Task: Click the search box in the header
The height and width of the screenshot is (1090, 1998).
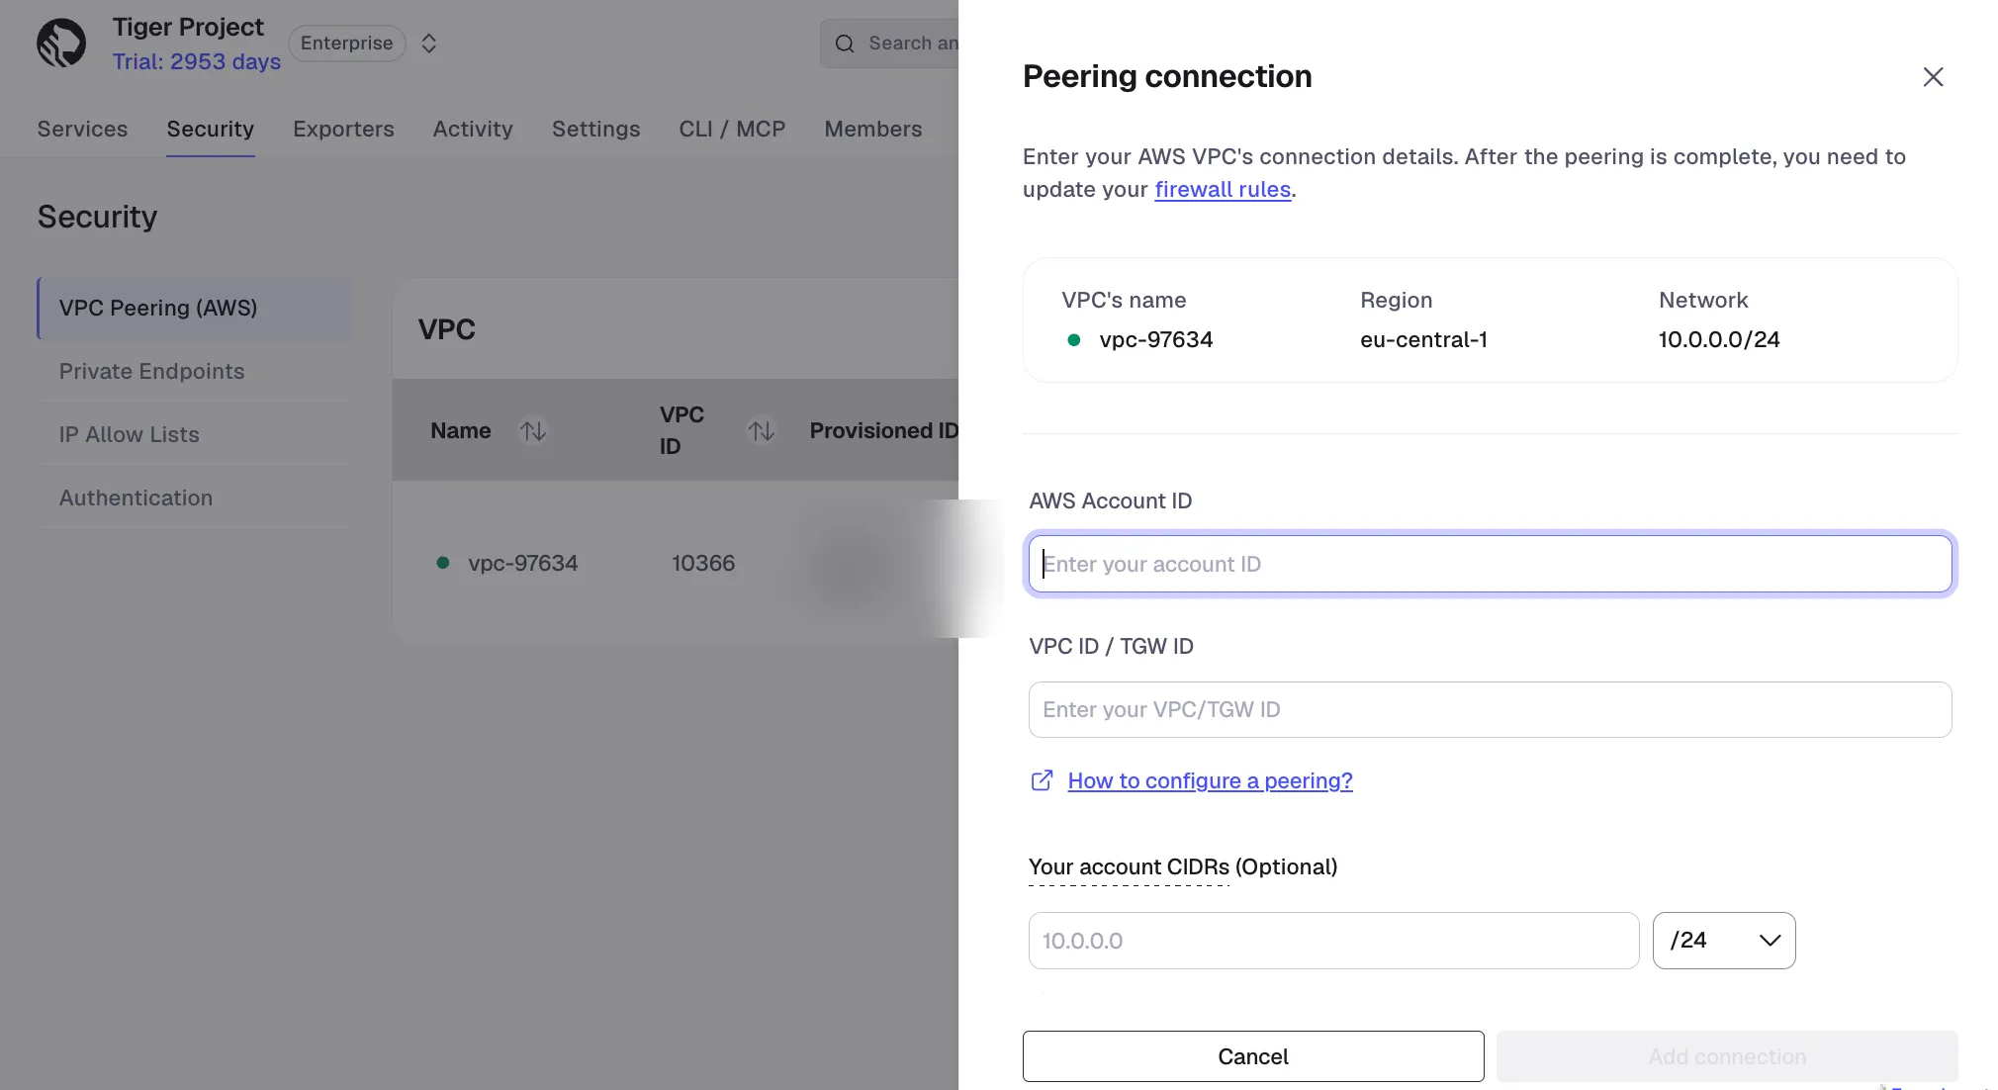Action: pyautogui.click(x=890, y=44)
